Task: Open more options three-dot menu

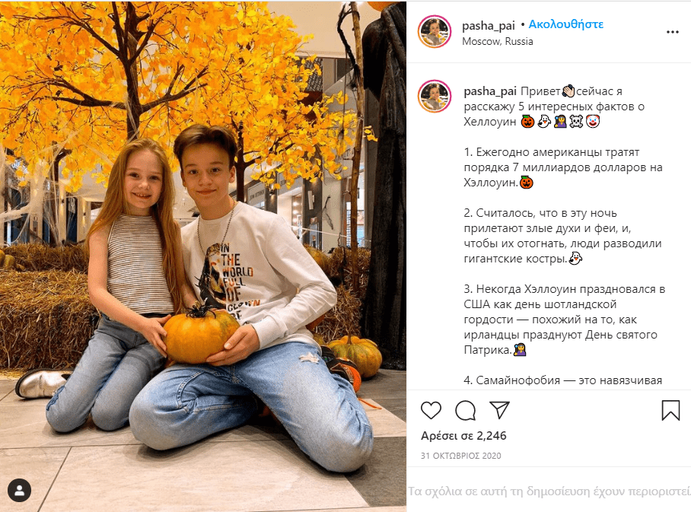Action: [x=673, y=32]
